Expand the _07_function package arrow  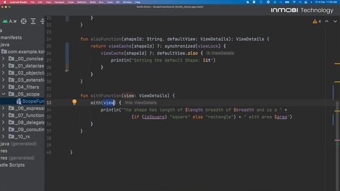[3, 115]
